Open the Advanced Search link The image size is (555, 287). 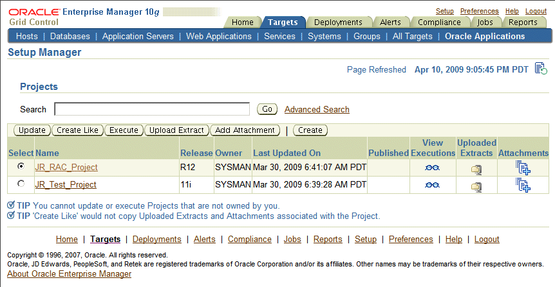coord(317,109)
